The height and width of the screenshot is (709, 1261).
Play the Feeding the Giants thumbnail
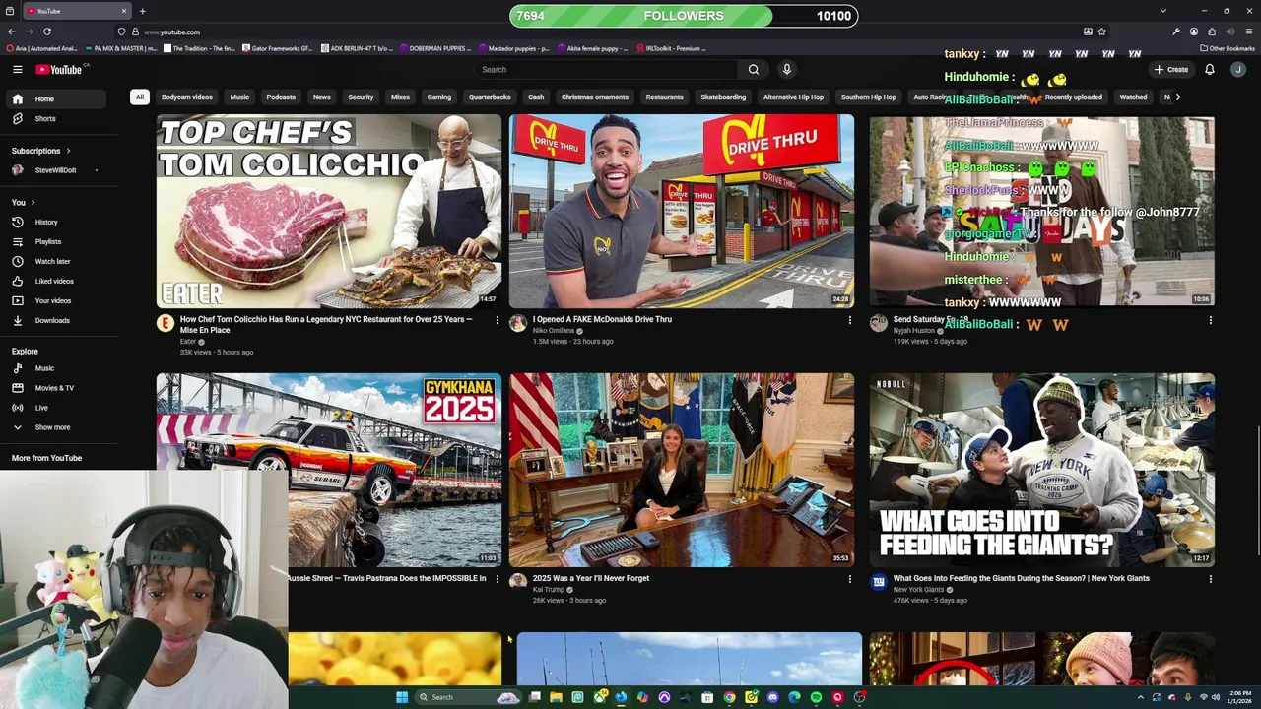[1042, 470]
